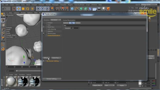This screenshot has height=90, width=160.
Task: Click the G value 221 field
Action: coord(147,83)
